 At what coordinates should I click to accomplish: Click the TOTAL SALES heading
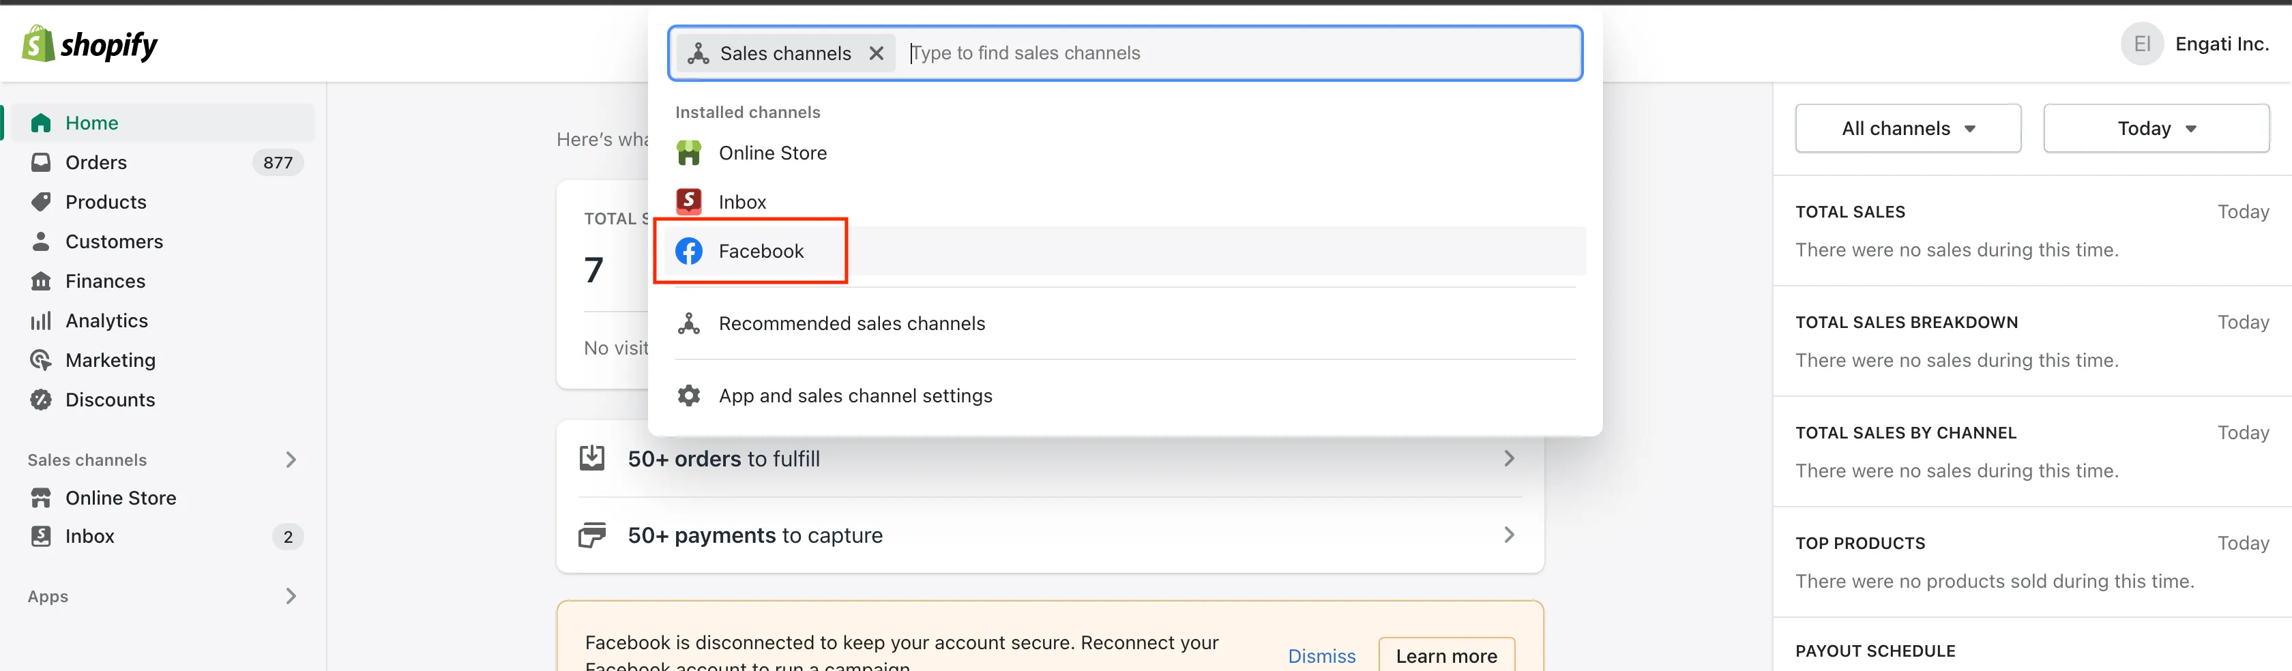(x=1850, y=212)
